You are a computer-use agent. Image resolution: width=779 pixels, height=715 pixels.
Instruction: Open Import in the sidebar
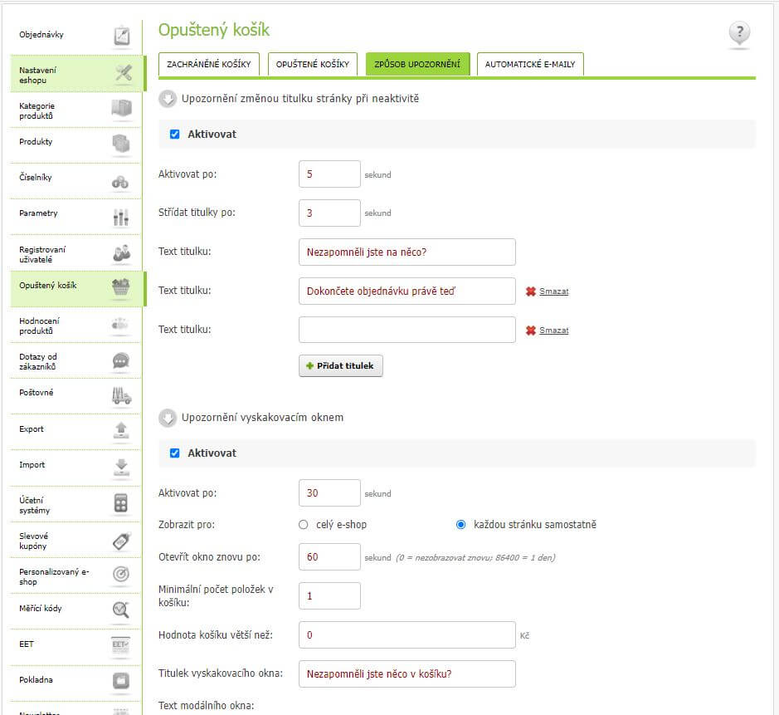pyautogui.click(x=32, y=465)
